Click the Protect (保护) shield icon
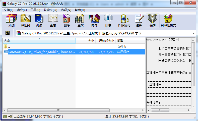This screenshot has width=198, height=121. point(153,18)
